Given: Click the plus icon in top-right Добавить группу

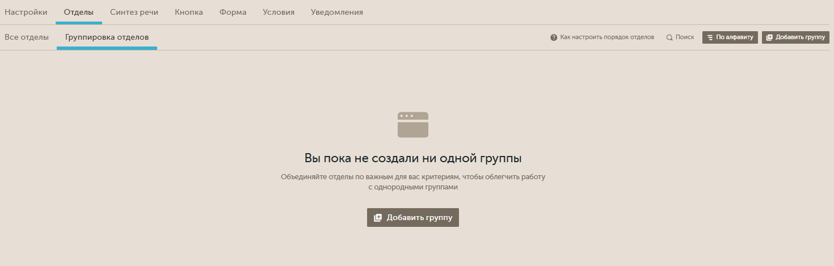Looking at the screenshot, I should point(769,37).
